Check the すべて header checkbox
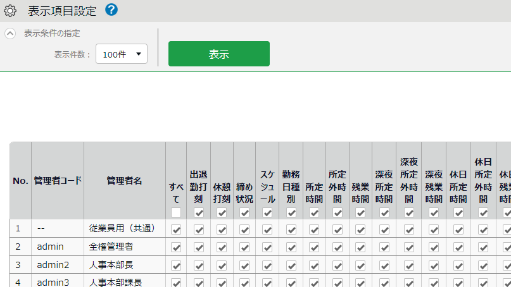Image resolution: width=511 pixels, height=287 pixels. coord(176,213)
